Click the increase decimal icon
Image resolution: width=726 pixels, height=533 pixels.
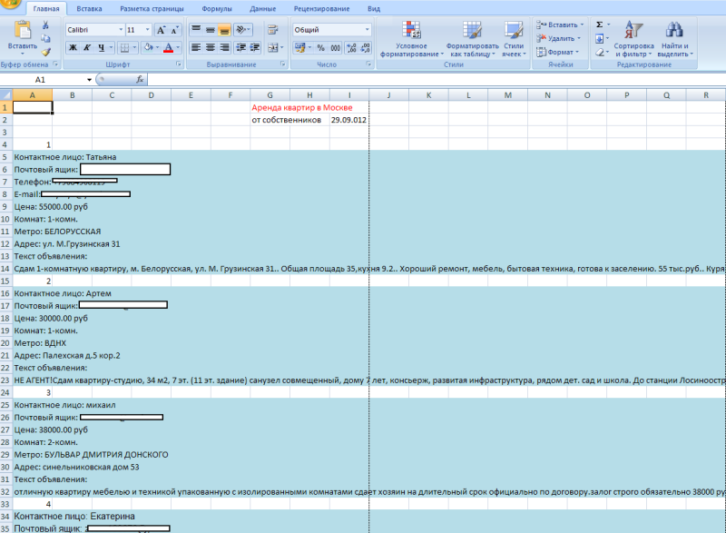351,47
